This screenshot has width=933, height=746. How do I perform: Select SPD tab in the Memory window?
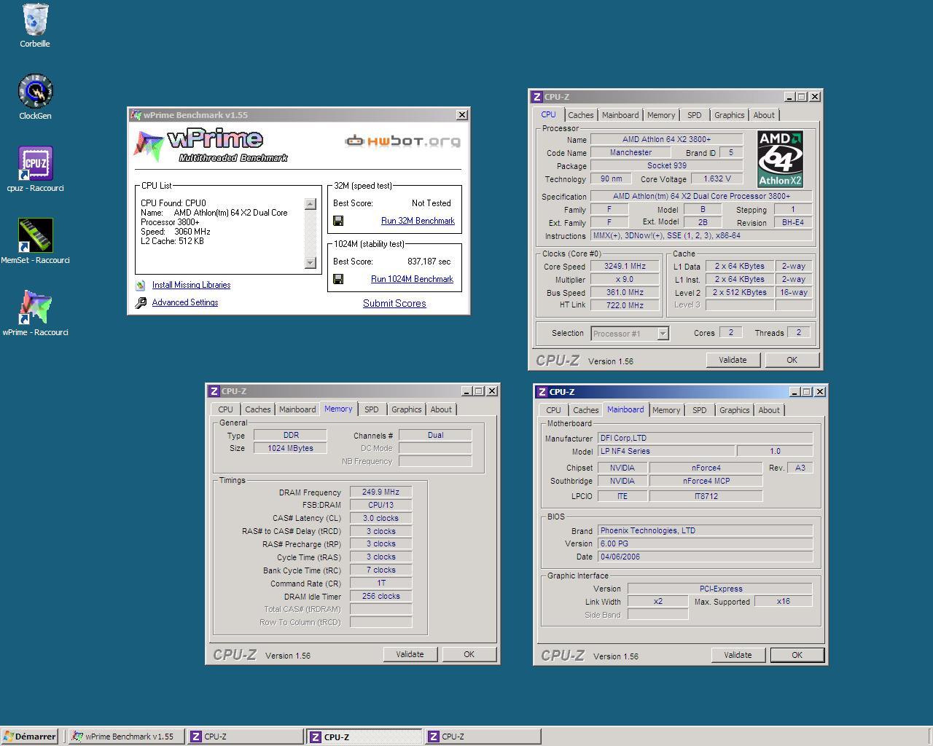pyautogui.click(x=372, y=409)
